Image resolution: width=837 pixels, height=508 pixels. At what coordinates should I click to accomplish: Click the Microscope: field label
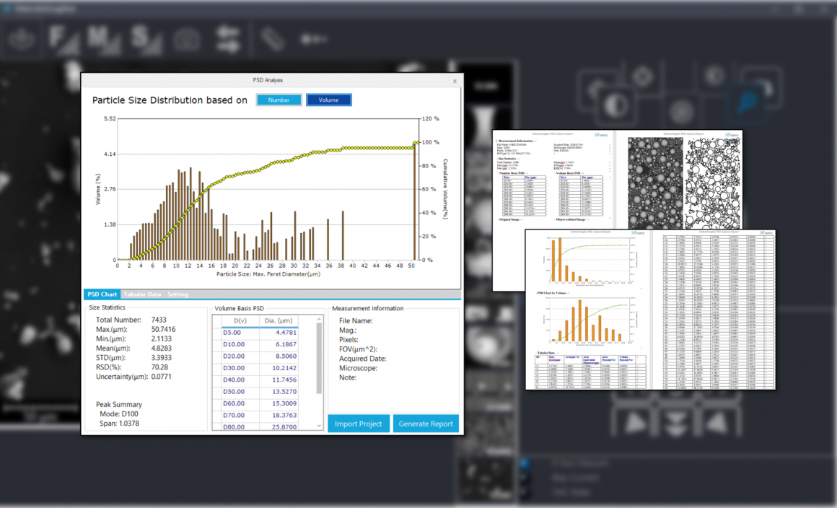[x=358, y=368]
